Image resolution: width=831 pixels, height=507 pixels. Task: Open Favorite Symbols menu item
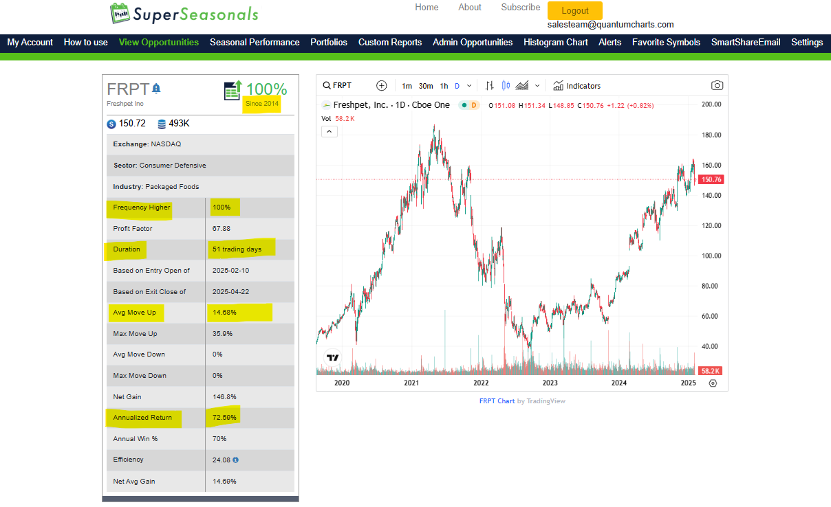666,42
